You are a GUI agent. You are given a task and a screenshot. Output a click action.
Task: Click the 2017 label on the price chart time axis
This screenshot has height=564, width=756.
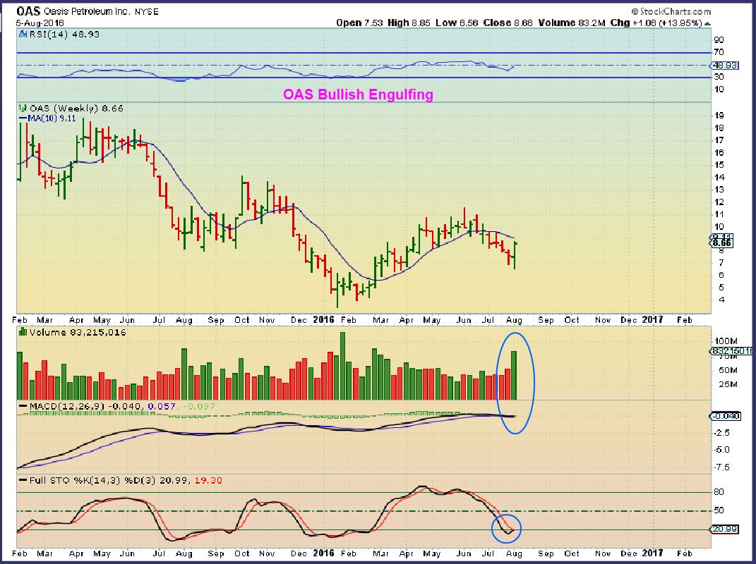[x=652, y=319]
